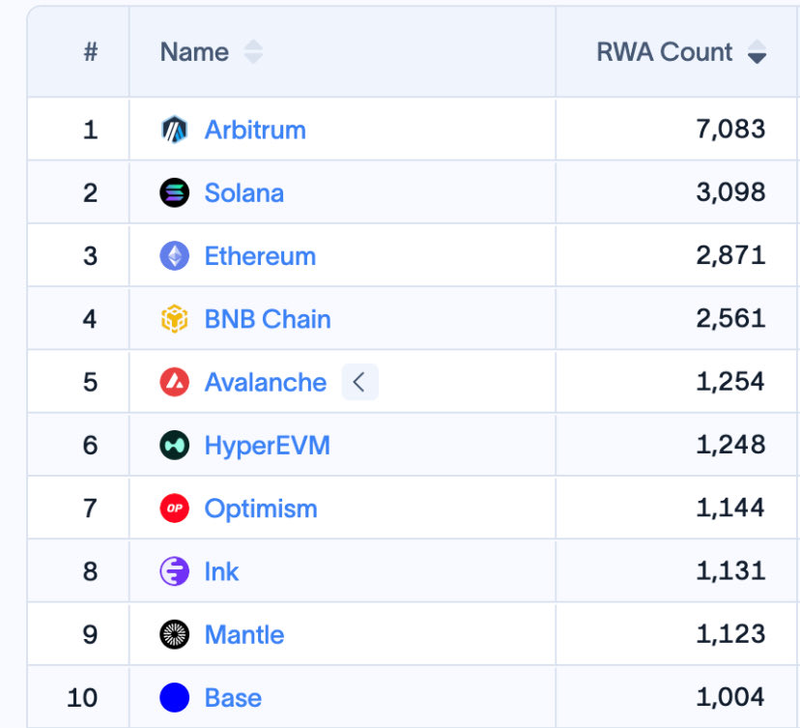
Task: Click the Avalanche logo icon
Action: (175, 382)
